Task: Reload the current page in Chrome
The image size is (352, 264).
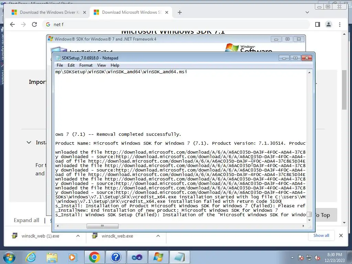Action: 34,24
